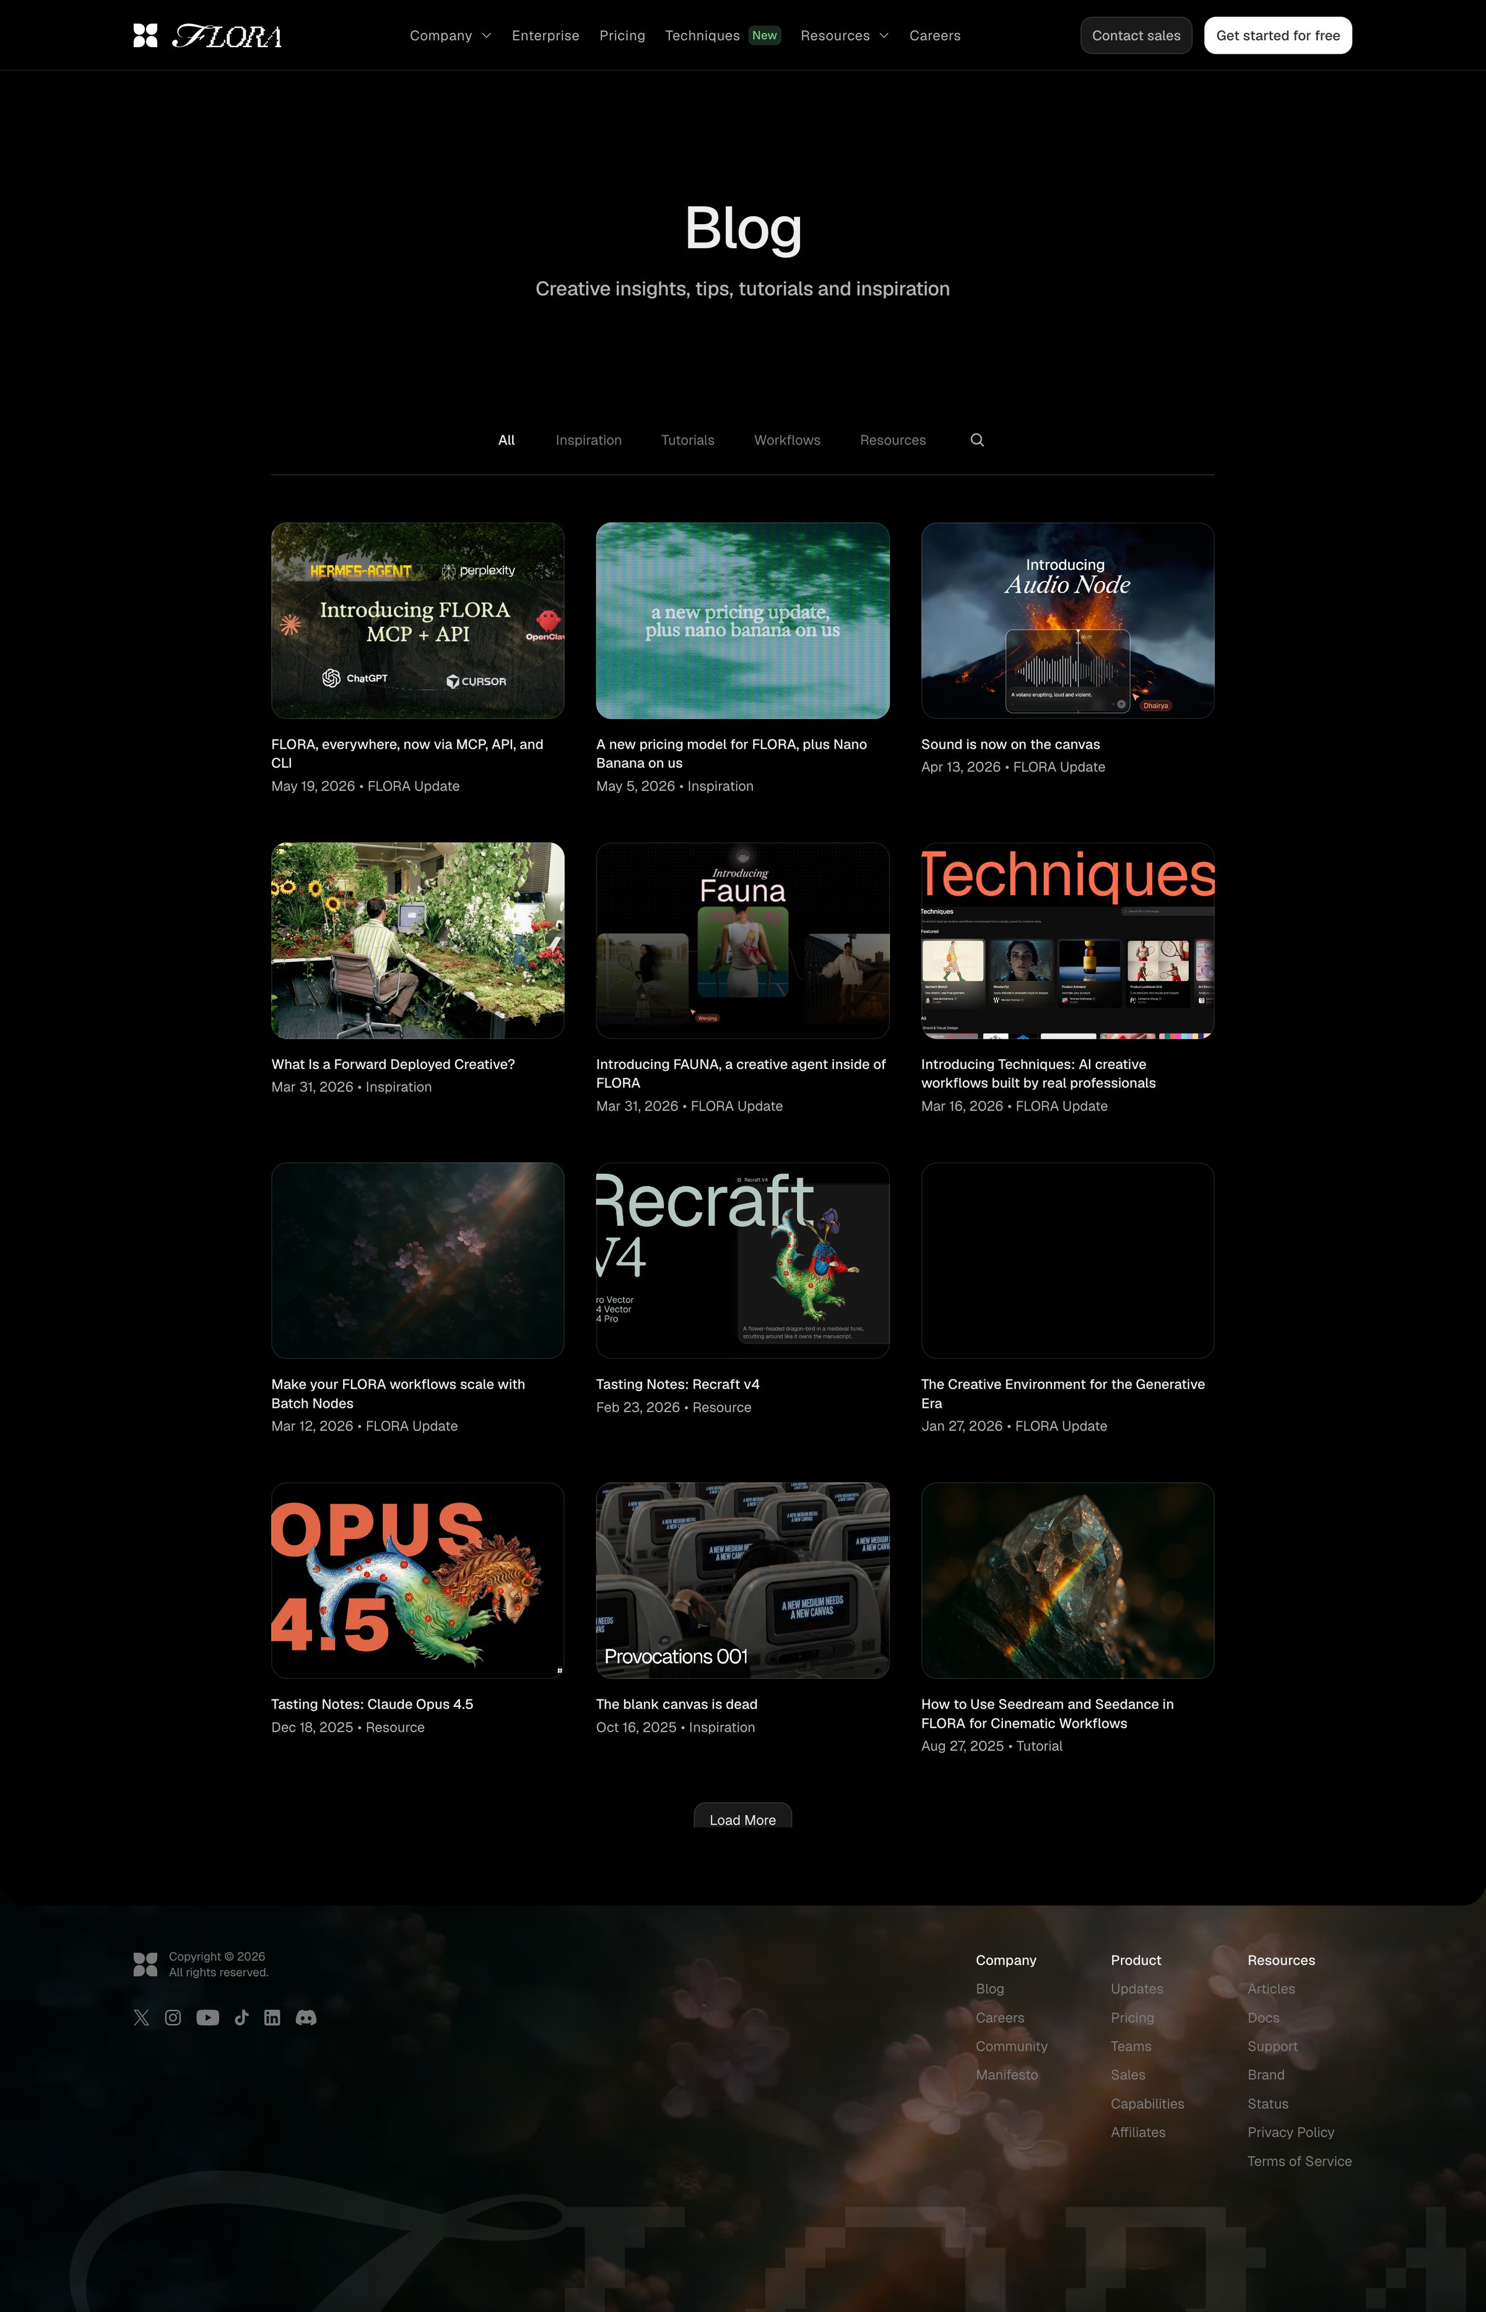Open the FLORA MCP + API post thumbnail
Screen dimensions: 1486x2312
point(418,621)
